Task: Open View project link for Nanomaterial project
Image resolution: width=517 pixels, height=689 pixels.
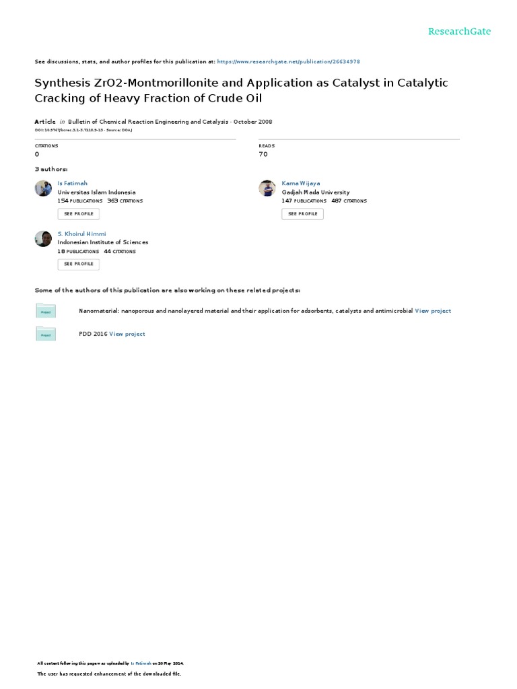Action: [x=433, y=311]
